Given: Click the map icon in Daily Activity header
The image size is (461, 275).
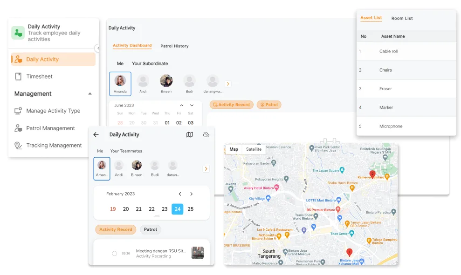Looking at the screenshot, I should [x=189, y=134].
